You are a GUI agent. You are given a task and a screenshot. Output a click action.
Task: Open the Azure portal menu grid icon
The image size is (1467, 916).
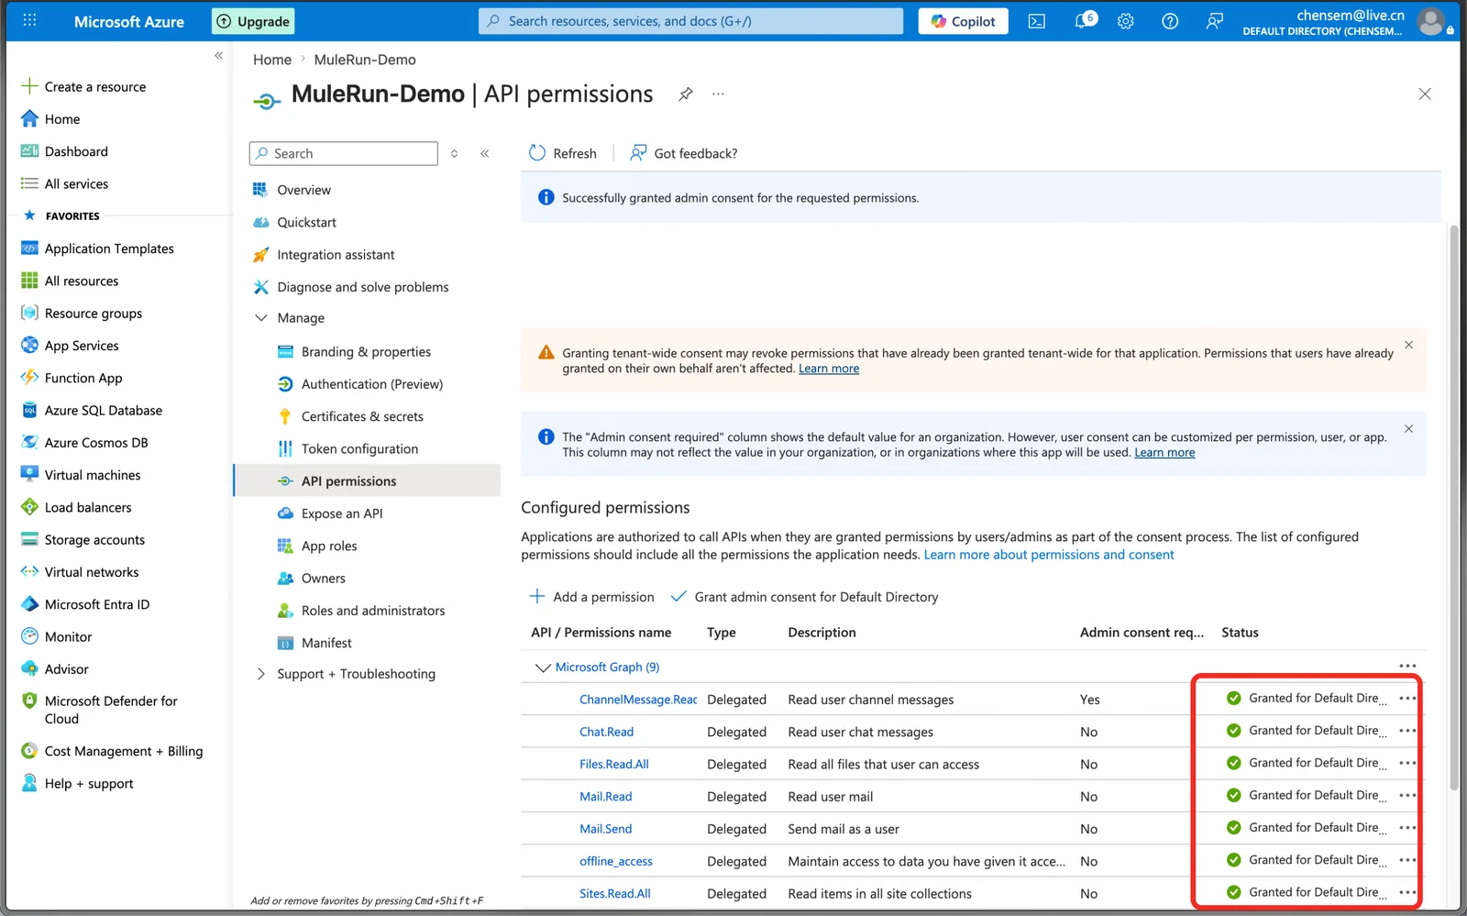coord(29,20)
